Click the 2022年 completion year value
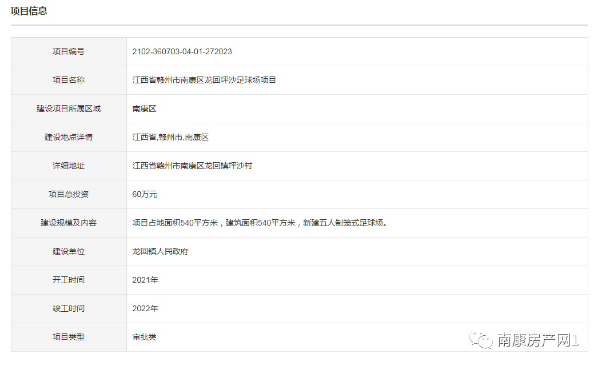This screenshot has height=366, width=598. (x=145, y=308)
